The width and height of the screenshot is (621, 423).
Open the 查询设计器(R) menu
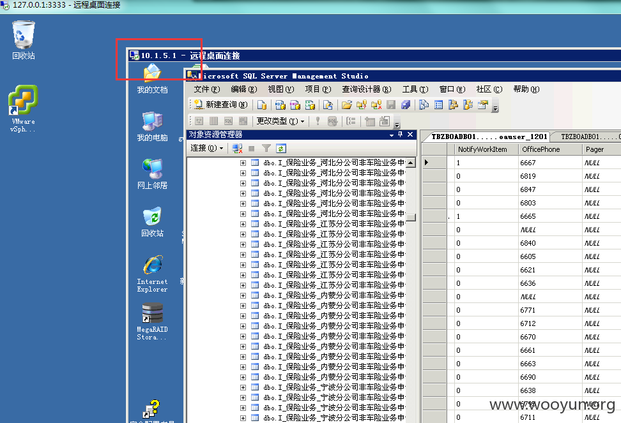pos(366,89)
